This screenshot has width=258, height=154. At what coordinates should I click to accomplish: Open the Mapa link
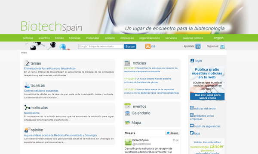[136, 123]
